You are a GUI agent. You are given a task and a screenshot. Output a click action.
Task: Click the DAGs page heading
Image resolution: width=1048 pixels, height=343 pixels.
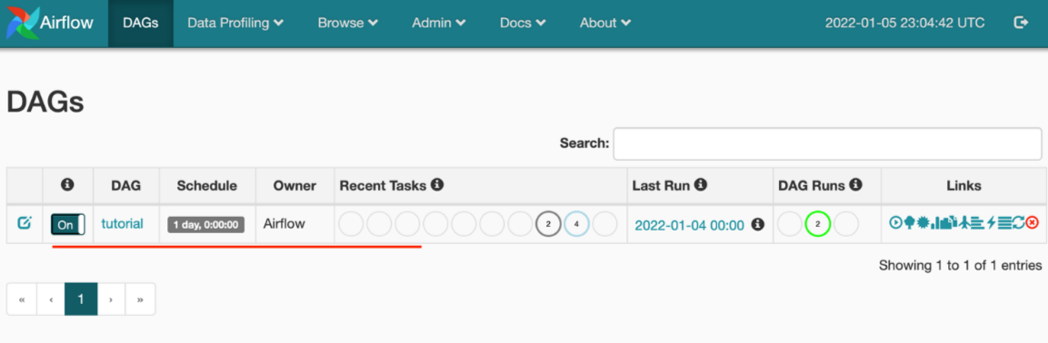[x=45, y=103]
